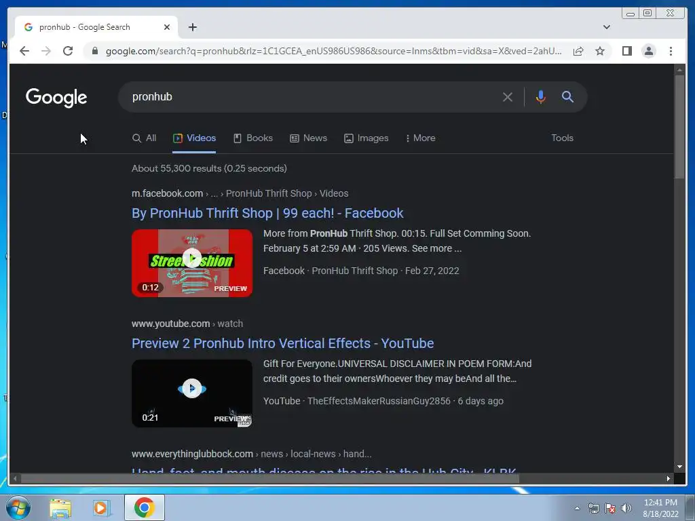Viewport: 695px width, 521px height.
Task: Click the padlock site info icon
Action: tap(95, 51)
